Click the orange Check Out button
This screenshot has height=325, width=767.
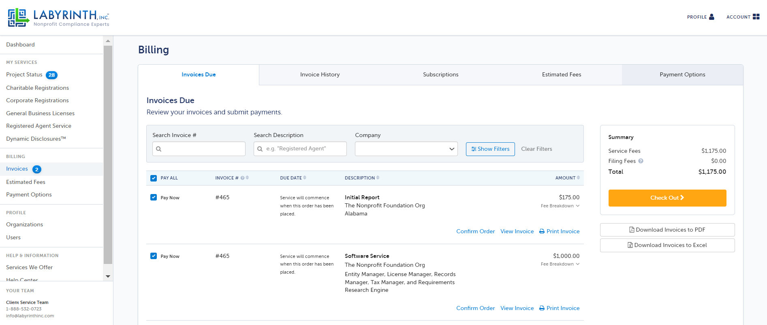click(x=667, y=198)
